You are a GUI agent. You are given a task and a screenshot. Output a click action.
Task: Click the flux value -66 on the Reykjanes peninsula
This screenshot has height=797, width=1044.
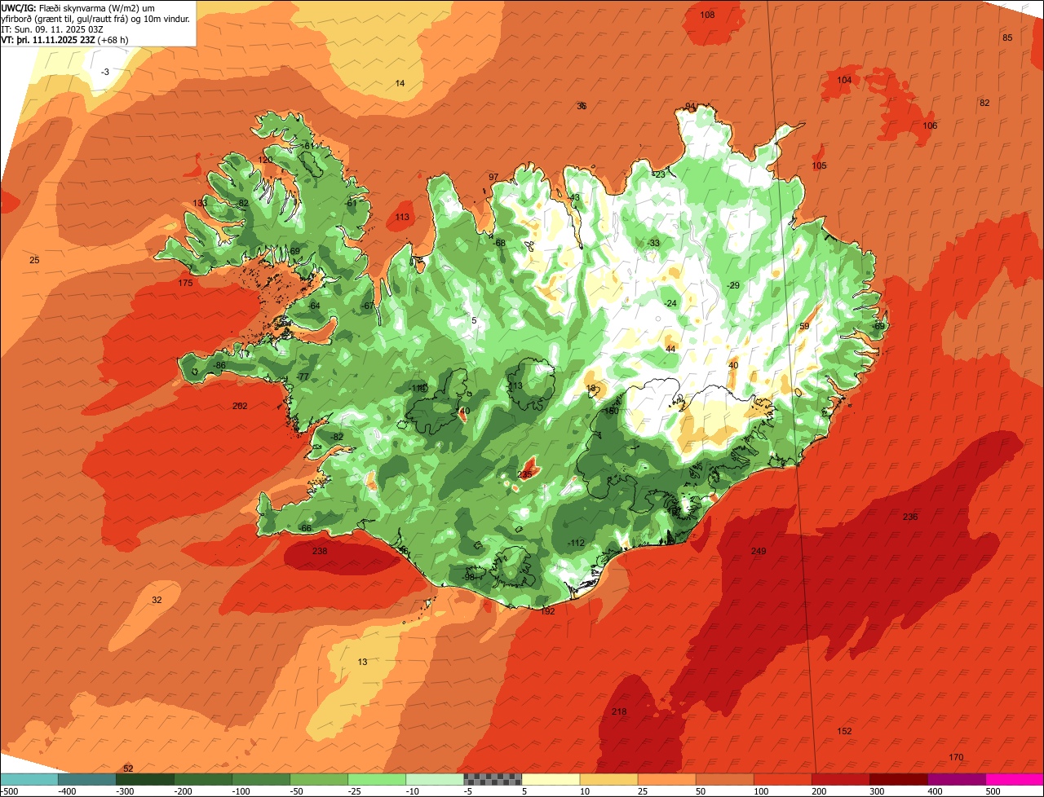click(305, 529)
